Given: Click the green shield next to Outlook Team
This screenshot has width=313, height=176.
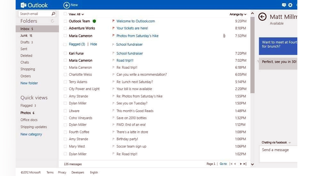Looking at the screenshot, I should [94, 21].
